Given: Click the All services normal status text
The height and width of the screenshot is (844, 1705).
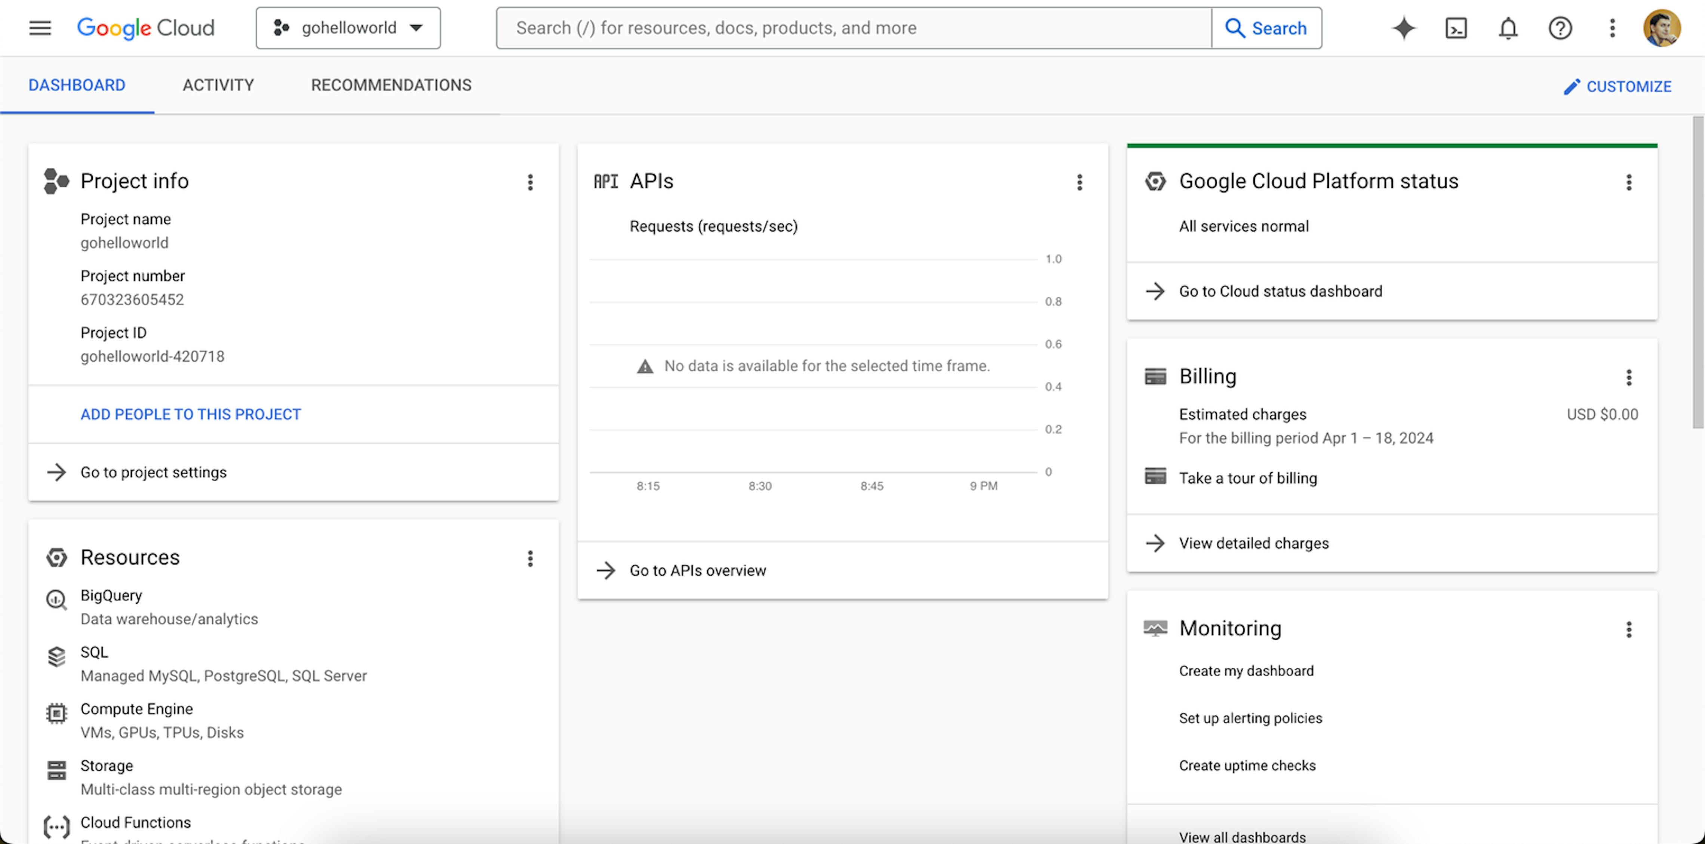Looking at the screenshot, I should tap(1244, 226).
